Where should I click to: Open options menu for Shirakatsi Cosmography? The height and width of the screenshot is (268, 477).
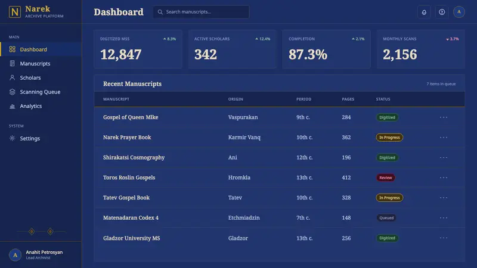pos(444,157)
